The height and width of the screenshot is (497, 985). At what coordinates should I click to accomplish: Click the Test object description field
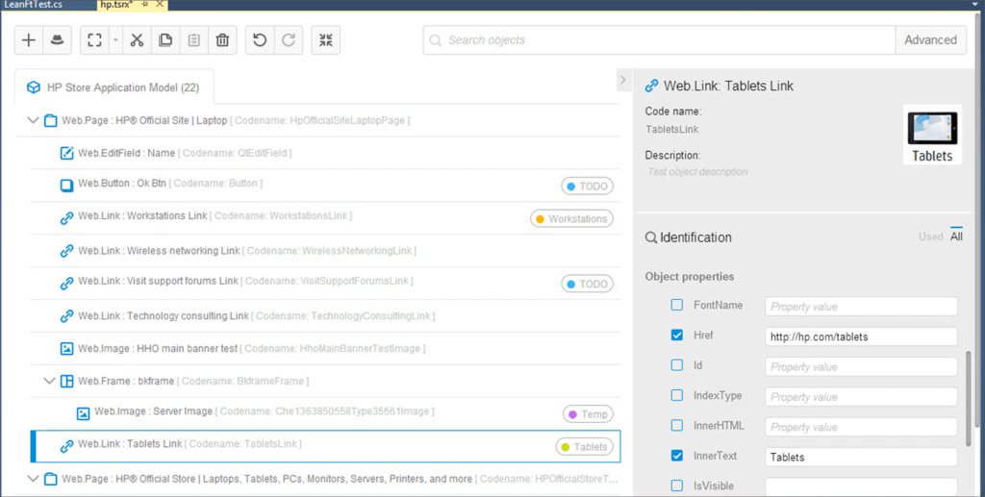(697, 172)
